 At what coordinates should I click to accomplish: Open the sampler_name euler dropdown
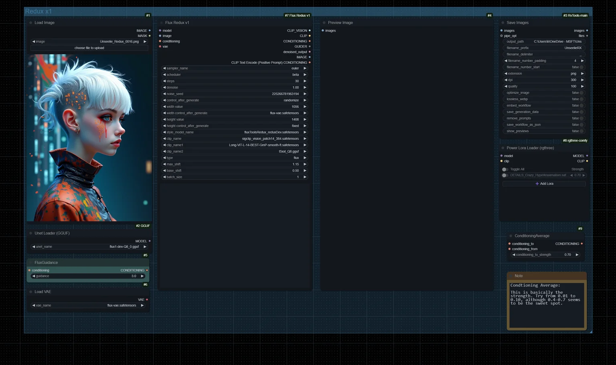click(235, 69)
